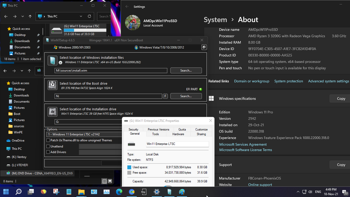Viewport: 350px width, 197px height.
Task: Click the green EFI PART indicator
Action: tap(200, 89)
